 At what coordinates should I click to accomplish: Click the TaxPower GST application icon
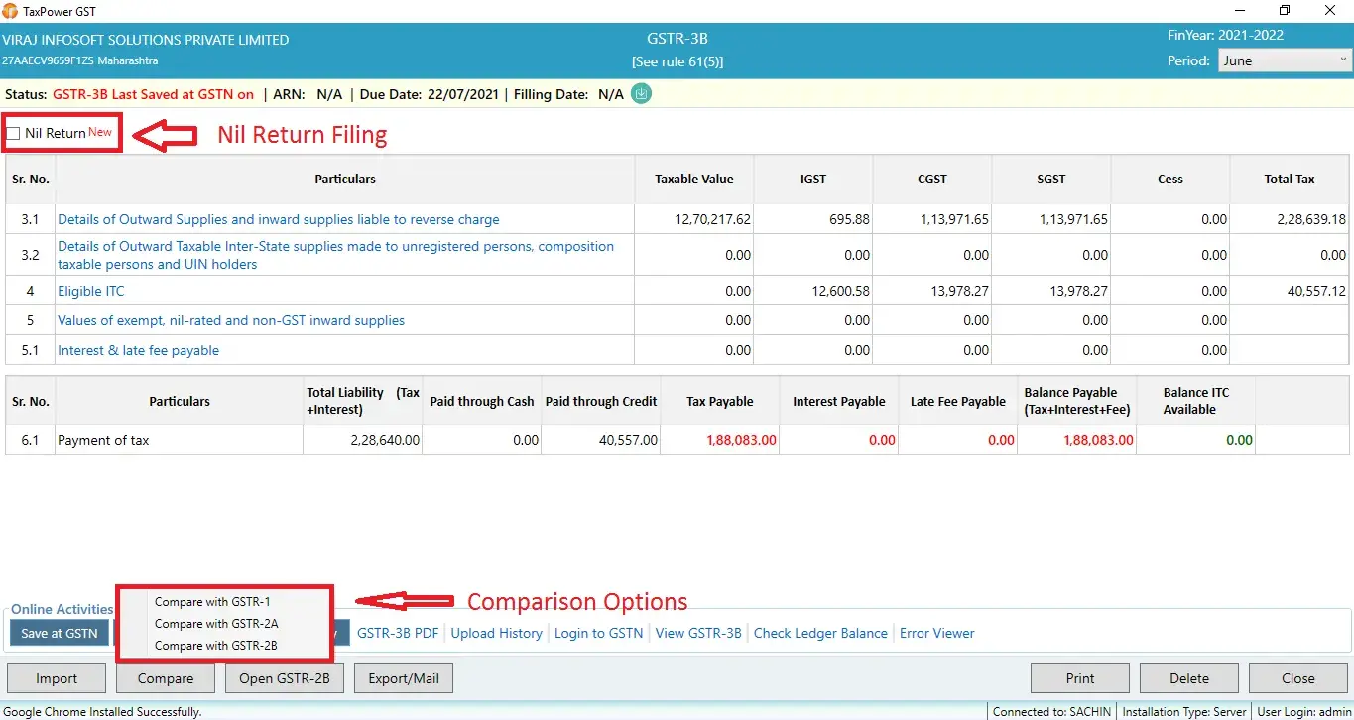[x=10, y=11]
